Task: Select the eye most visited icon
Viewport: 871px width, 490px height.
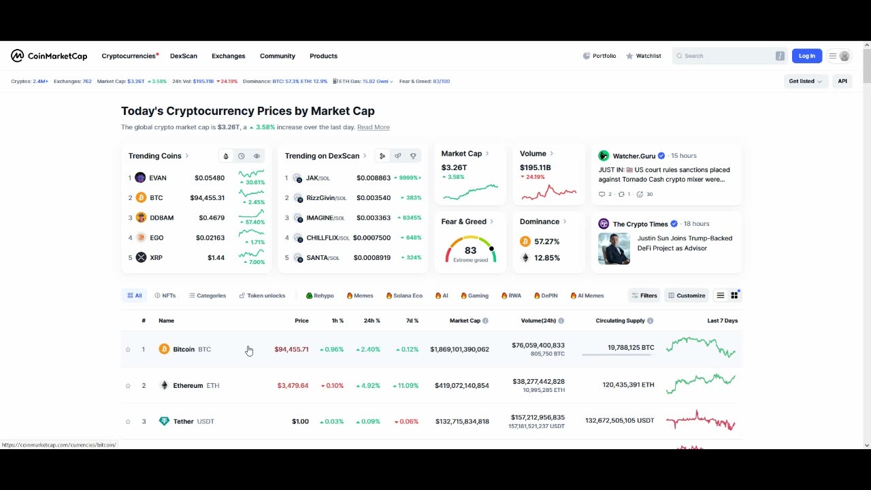Action: tap(257, 156)
